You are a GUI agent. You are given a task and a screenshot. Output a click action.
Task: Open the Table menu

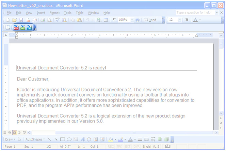click(x=80, y=13)
